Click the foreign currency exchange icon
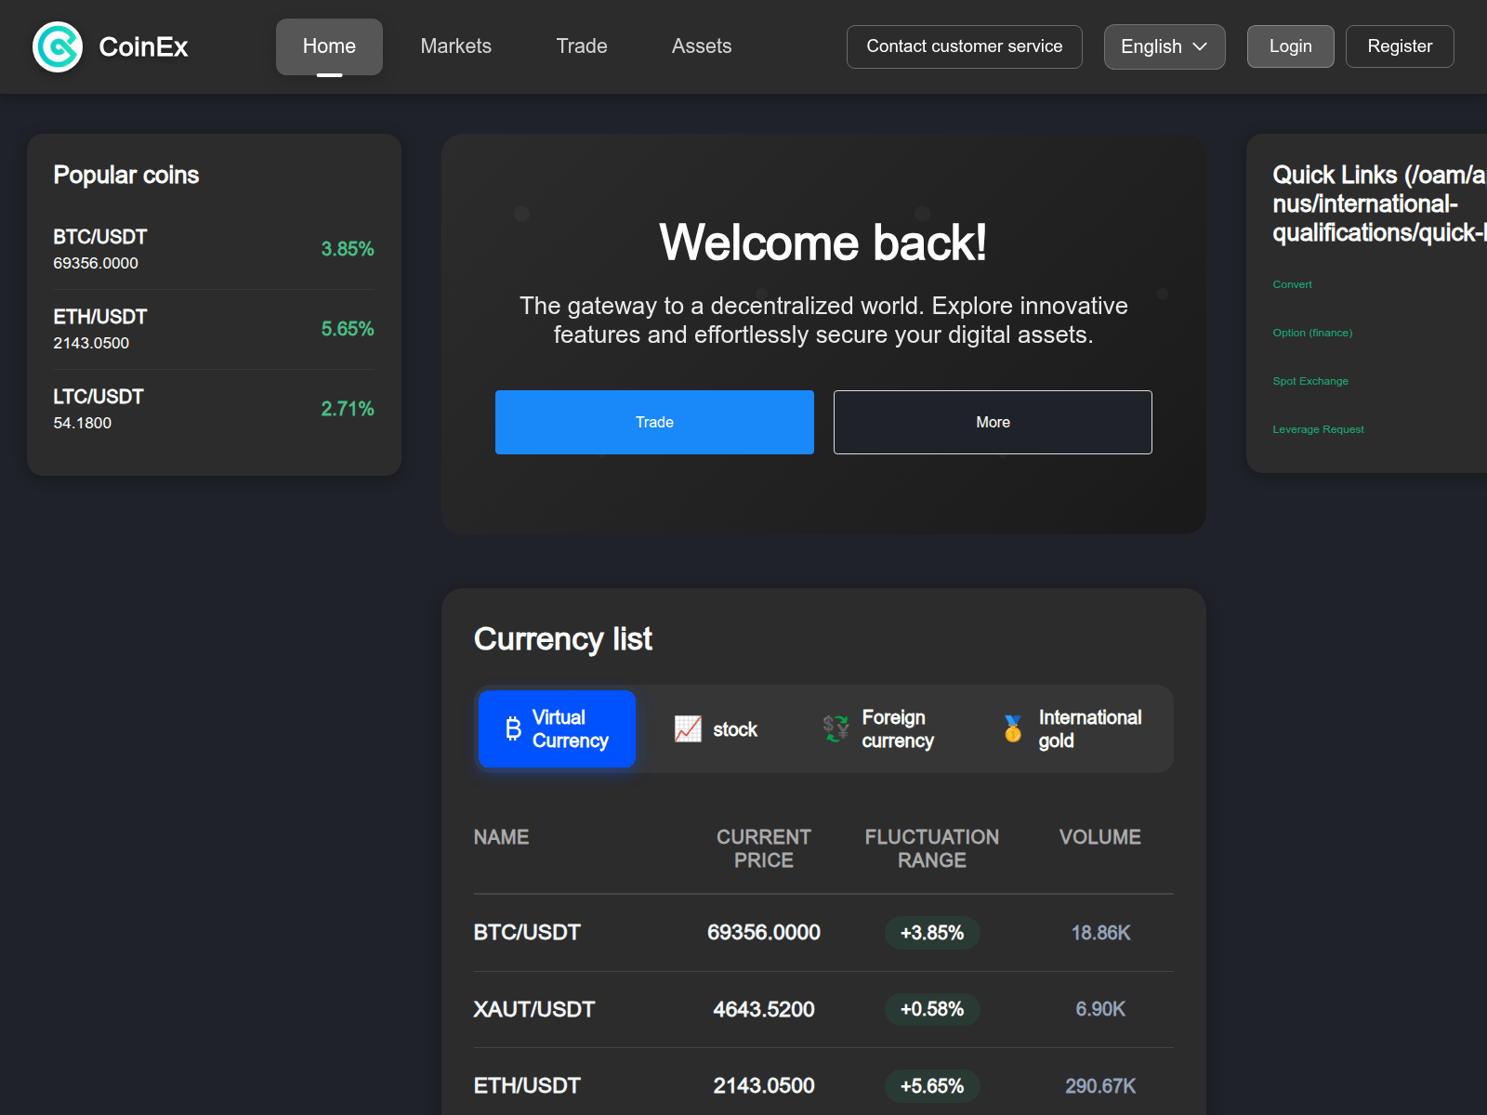 click(834, 728)
